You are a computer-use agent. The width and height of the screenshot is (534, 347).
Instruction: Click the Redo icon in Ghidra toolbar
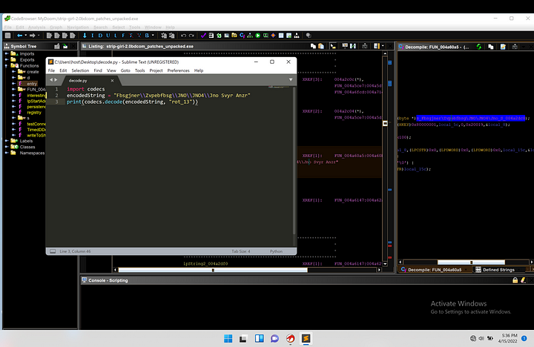pos(191,36)
